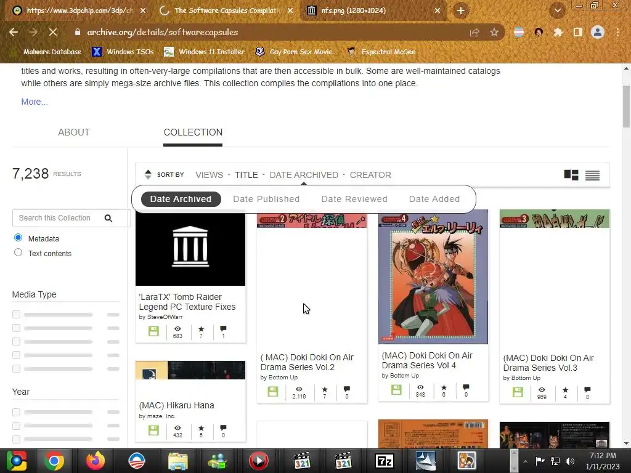
Task: Switch to the ABOUT tab
Action: (74, 132)
